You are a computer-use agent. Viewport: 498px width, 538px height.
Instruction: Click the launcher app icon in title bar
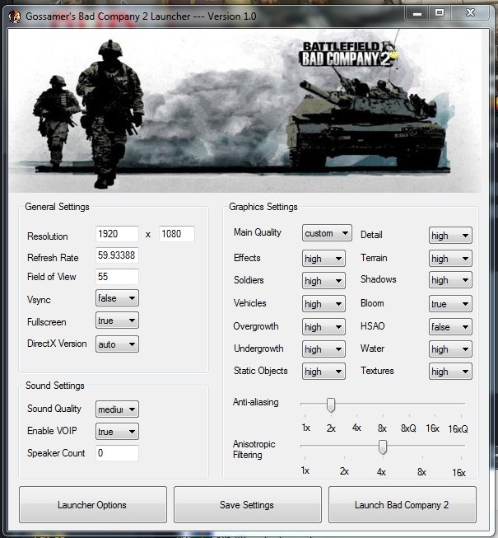[x=14, y=16]
